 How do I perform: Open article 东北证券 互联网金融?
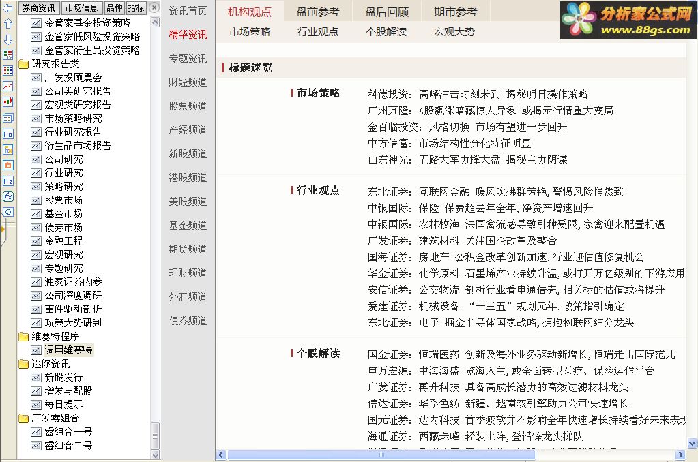click(x=496, y=191)
